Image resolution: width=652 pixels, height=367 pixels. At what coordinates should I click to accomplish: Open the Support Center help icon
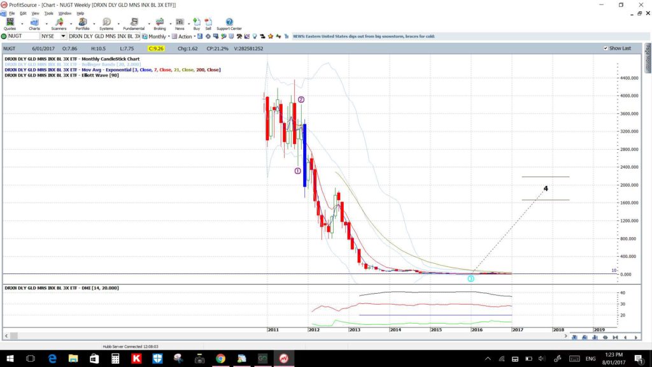[x=229, y=24]
